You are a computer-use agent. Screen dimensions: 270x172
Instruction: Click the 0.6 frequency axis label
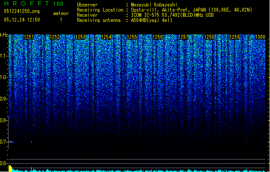(x=3, y=163)
